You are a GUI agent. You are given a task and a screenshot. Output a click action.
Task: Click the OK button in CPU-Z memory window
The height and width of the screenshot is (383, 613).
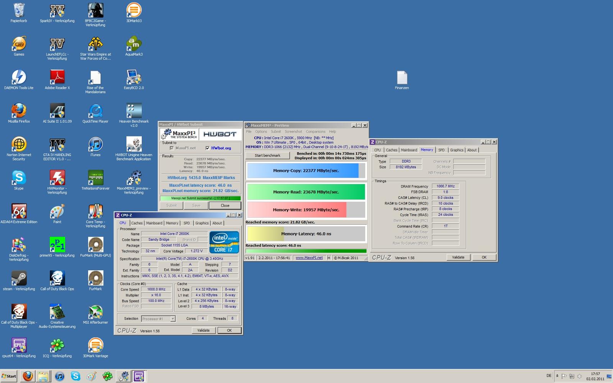(x=484, y=257)
